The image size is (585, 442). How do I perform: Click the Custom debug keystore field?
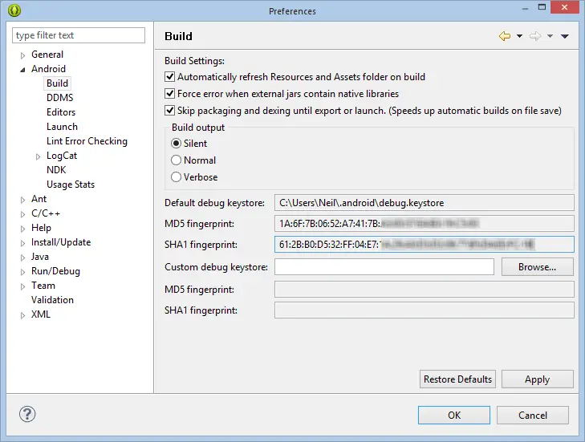pyautogui.click(x=384, y=267)
